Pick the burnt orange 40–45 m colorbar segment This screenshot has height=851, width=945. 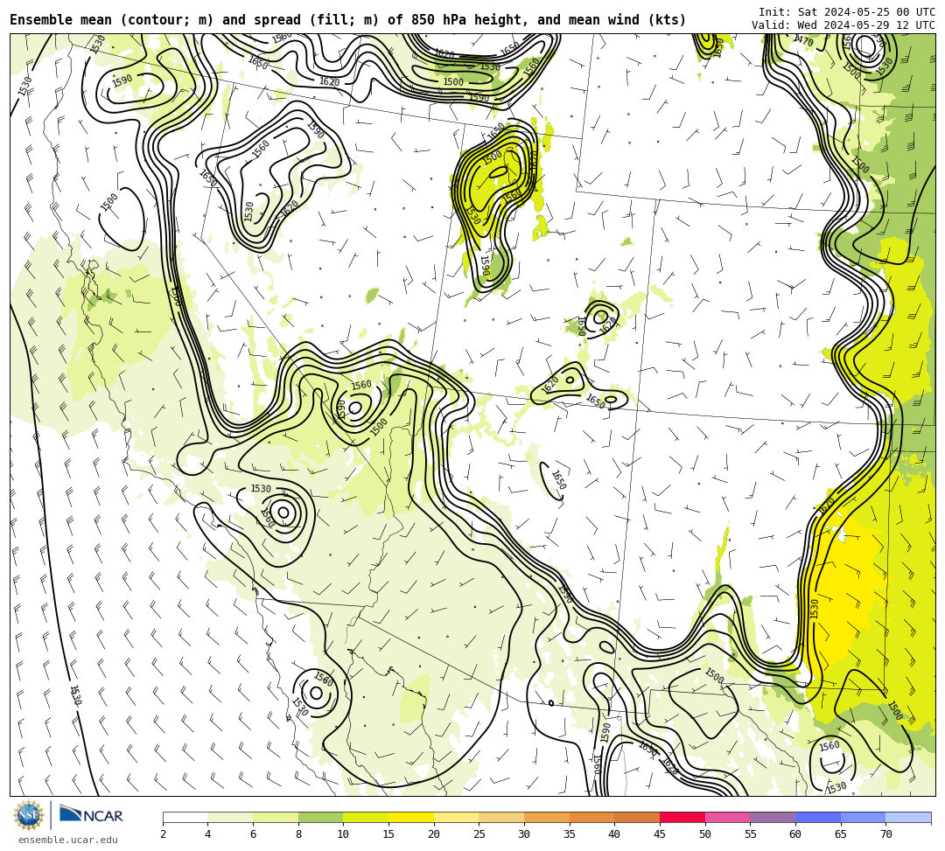637,817
